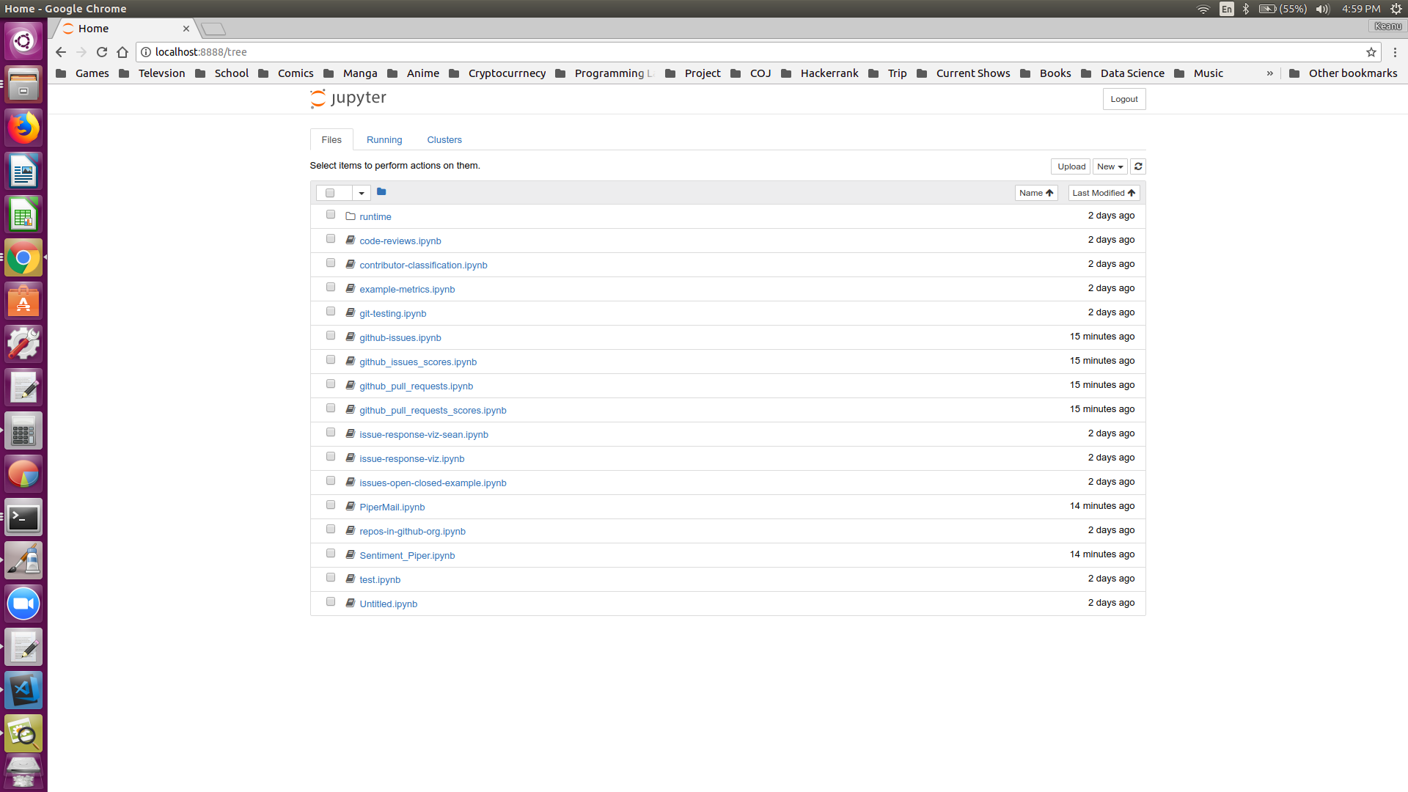Image resolution: width=1408 pixels, height=792 pixels.
Task: Bookmark this page with the star icon
Action: click(1371, 52)
